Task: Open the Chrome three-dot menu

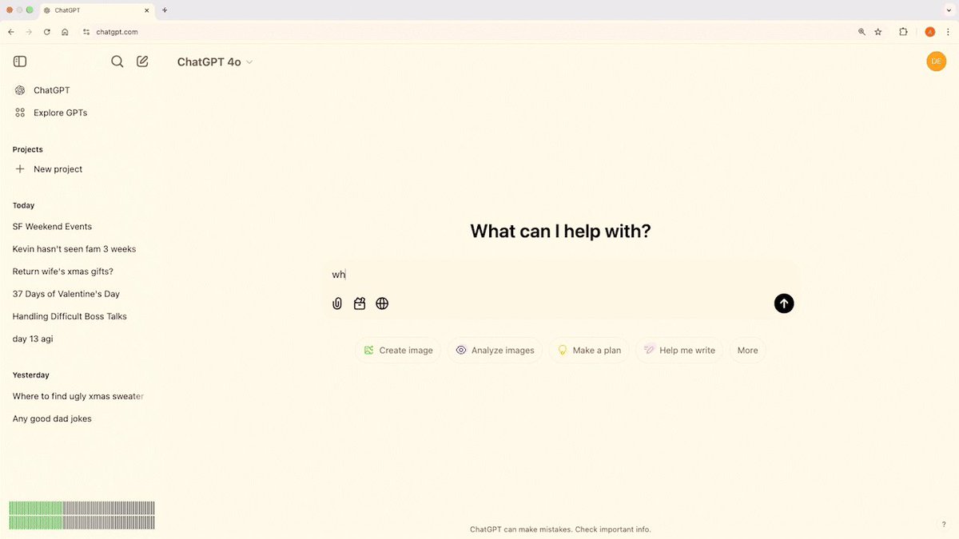Action: (x=948, y=32)
